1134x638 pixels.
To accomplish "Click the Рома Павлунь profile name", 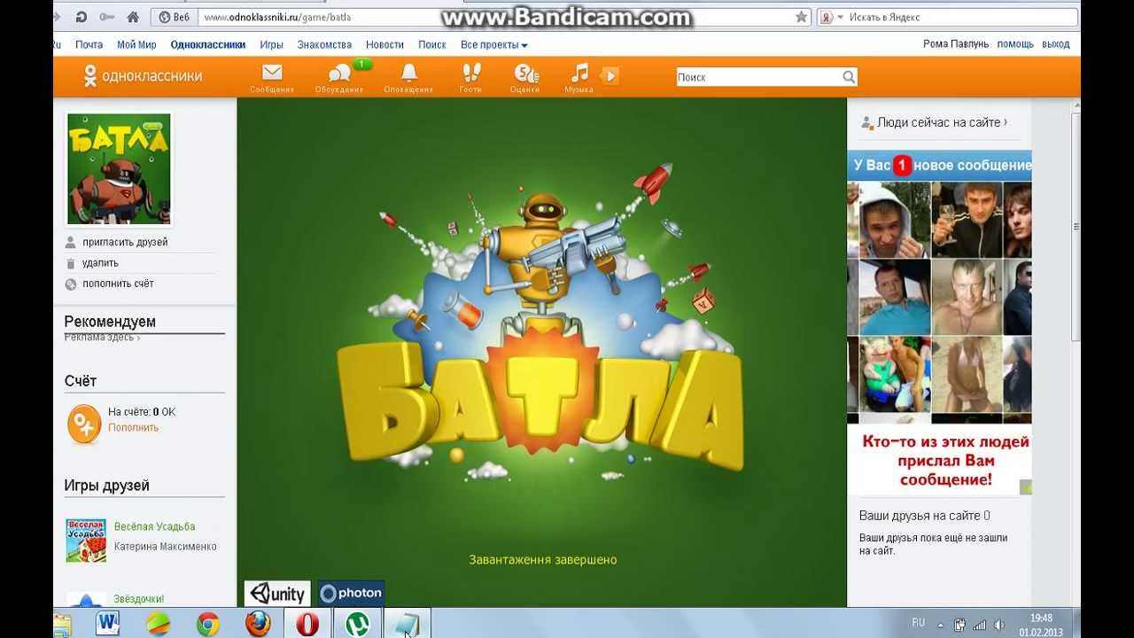I will 956,44.
